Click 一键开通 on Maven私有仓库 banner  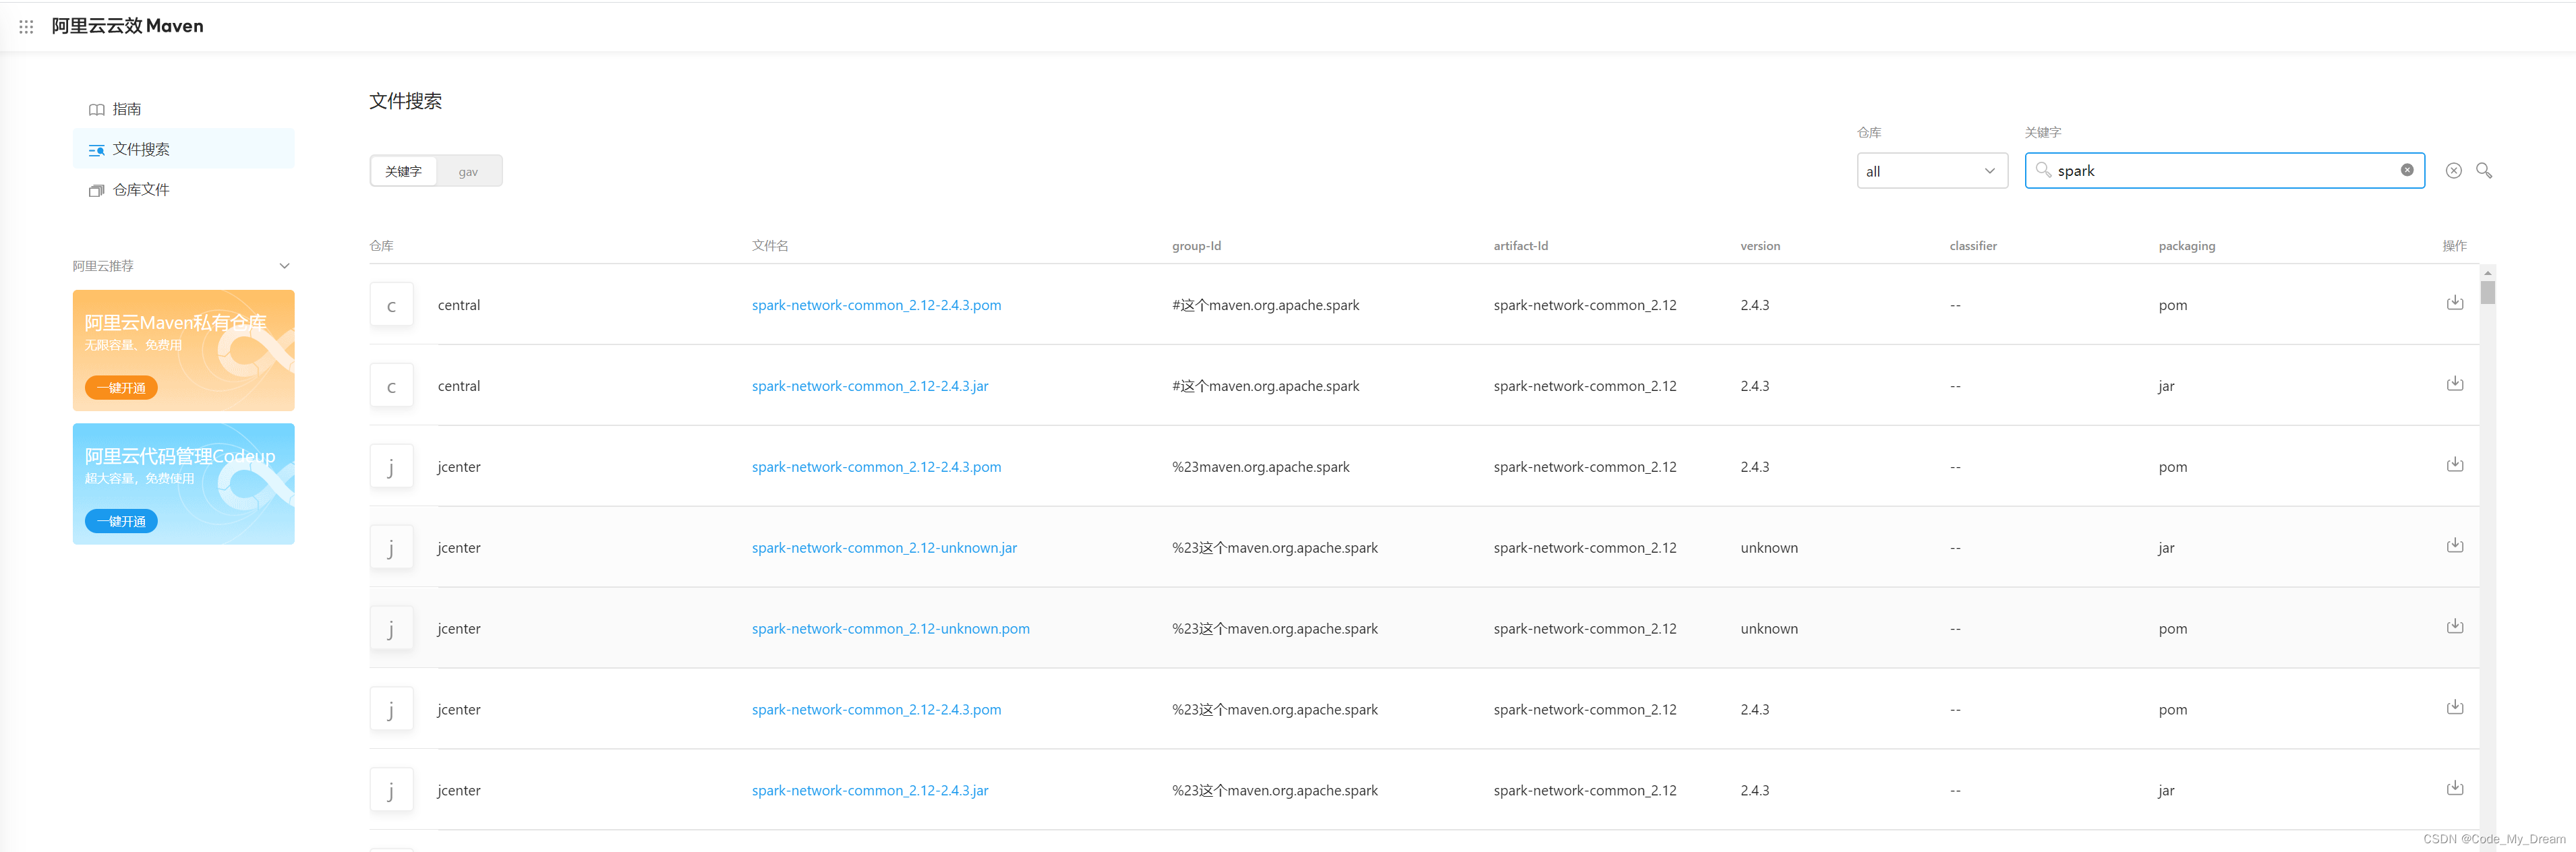pyautogui.click(x=121, y=388)
